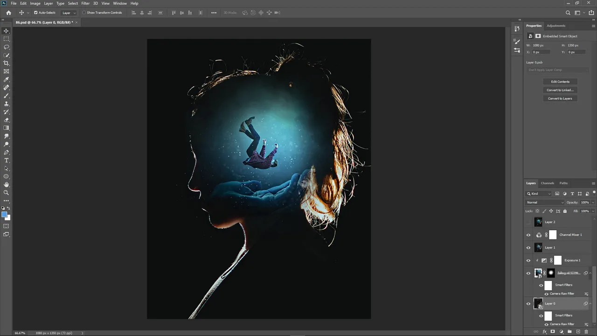This screenshot has height=336, width=597.
Task: Click the foreground color swatch
Action: (x=4, y=215)
